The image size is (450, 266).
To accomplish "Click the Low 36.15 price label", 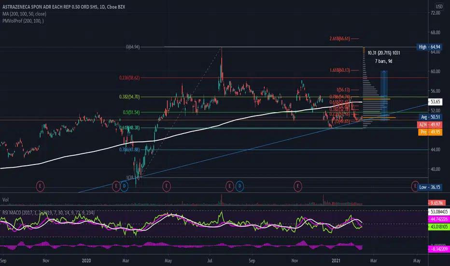I will [430, 187].
